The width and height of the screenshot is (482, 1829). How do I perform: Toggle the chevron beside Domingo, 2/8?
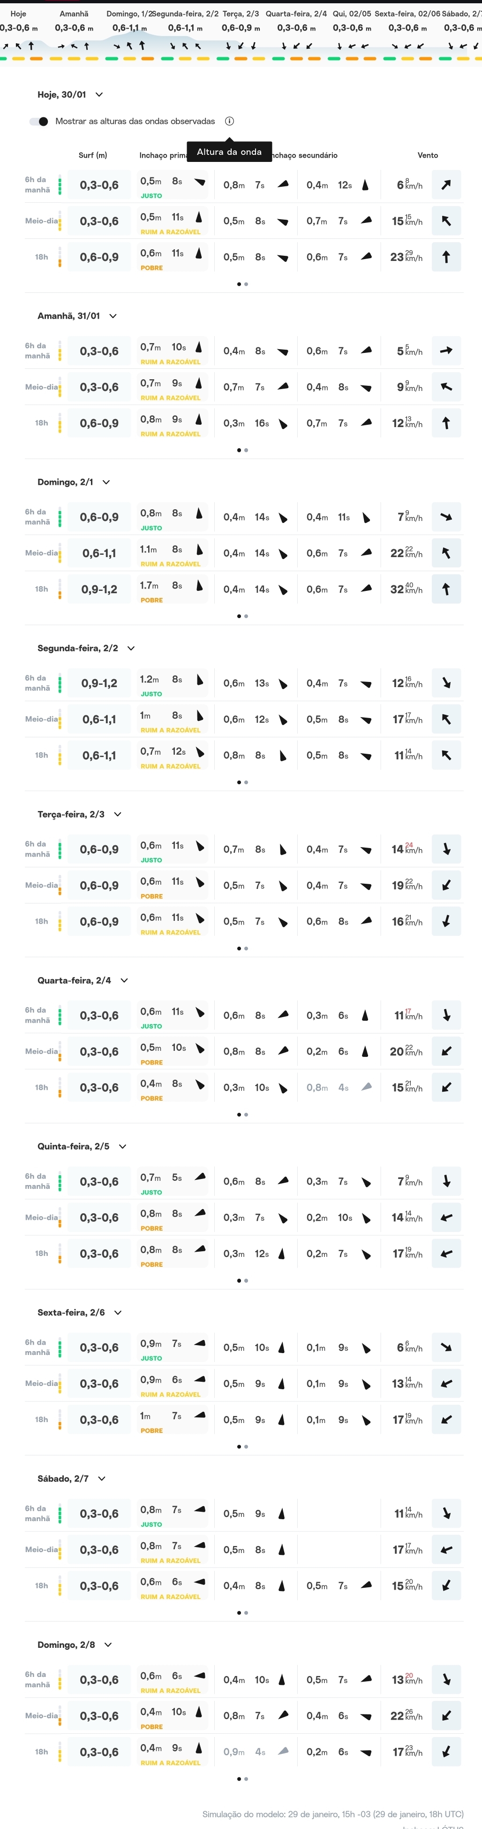(x=108, y=1645)
